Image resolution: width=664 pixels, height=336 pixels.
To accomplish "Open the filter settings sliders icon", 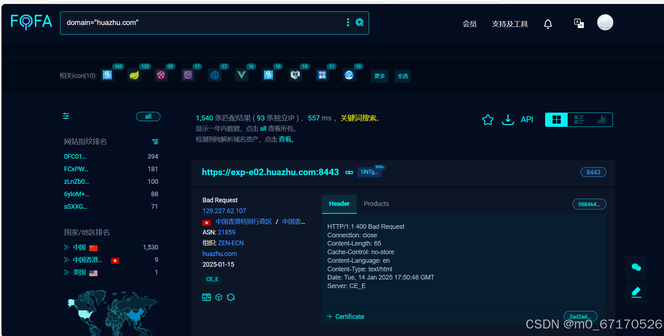I will pyautogui.click(x=66, y=116).
